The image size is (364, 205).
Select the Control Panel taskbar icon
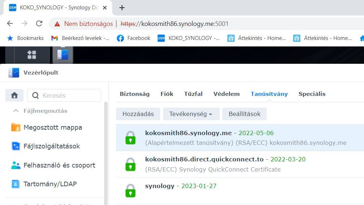tap(63, 55)
